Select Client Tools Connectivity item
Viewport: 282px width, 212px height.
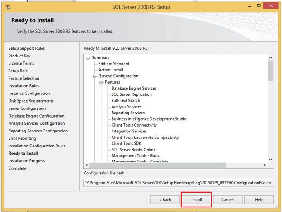pos(134,125)
